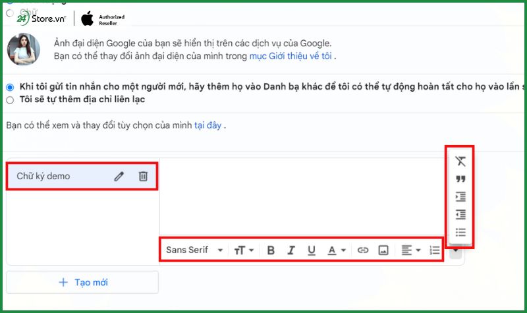Open the tại đây link

[x=208, y=125]
